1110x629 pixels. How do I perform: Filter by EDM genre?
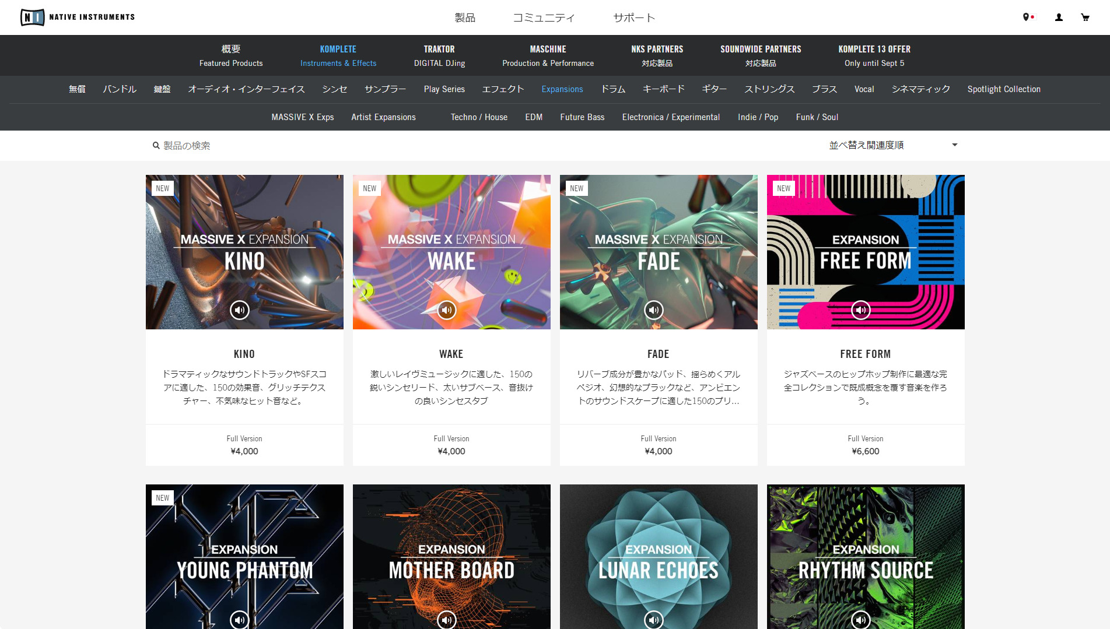tap(534, 117)
